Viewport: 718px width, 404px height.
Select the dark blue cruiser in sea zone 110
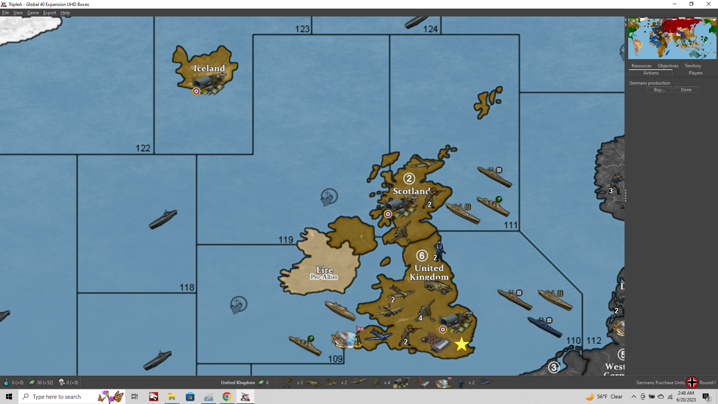(x=544, y=327)
